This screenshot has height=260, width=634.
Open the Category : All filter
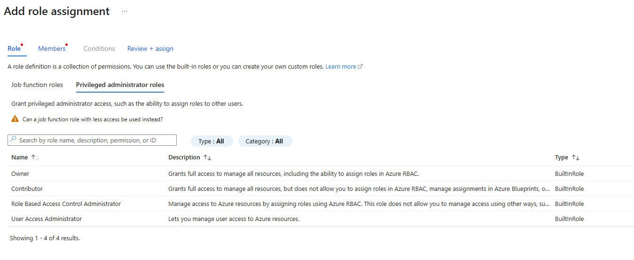pos(264,141)
